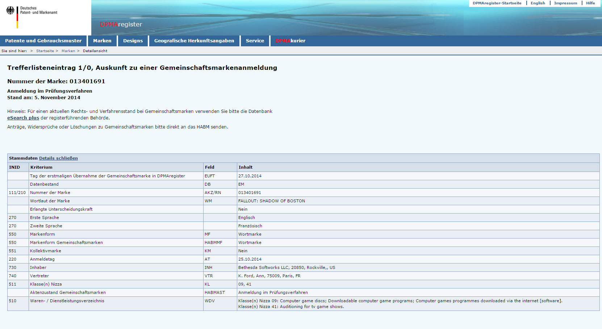Open the DPMAkurier menu tab
The image size is (602, 329).
(290, 41)
